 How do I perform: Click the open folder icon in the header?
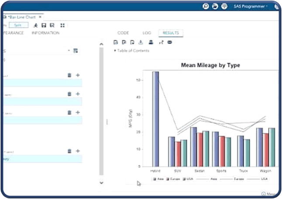pyautogui.click(x=215, y=7)
